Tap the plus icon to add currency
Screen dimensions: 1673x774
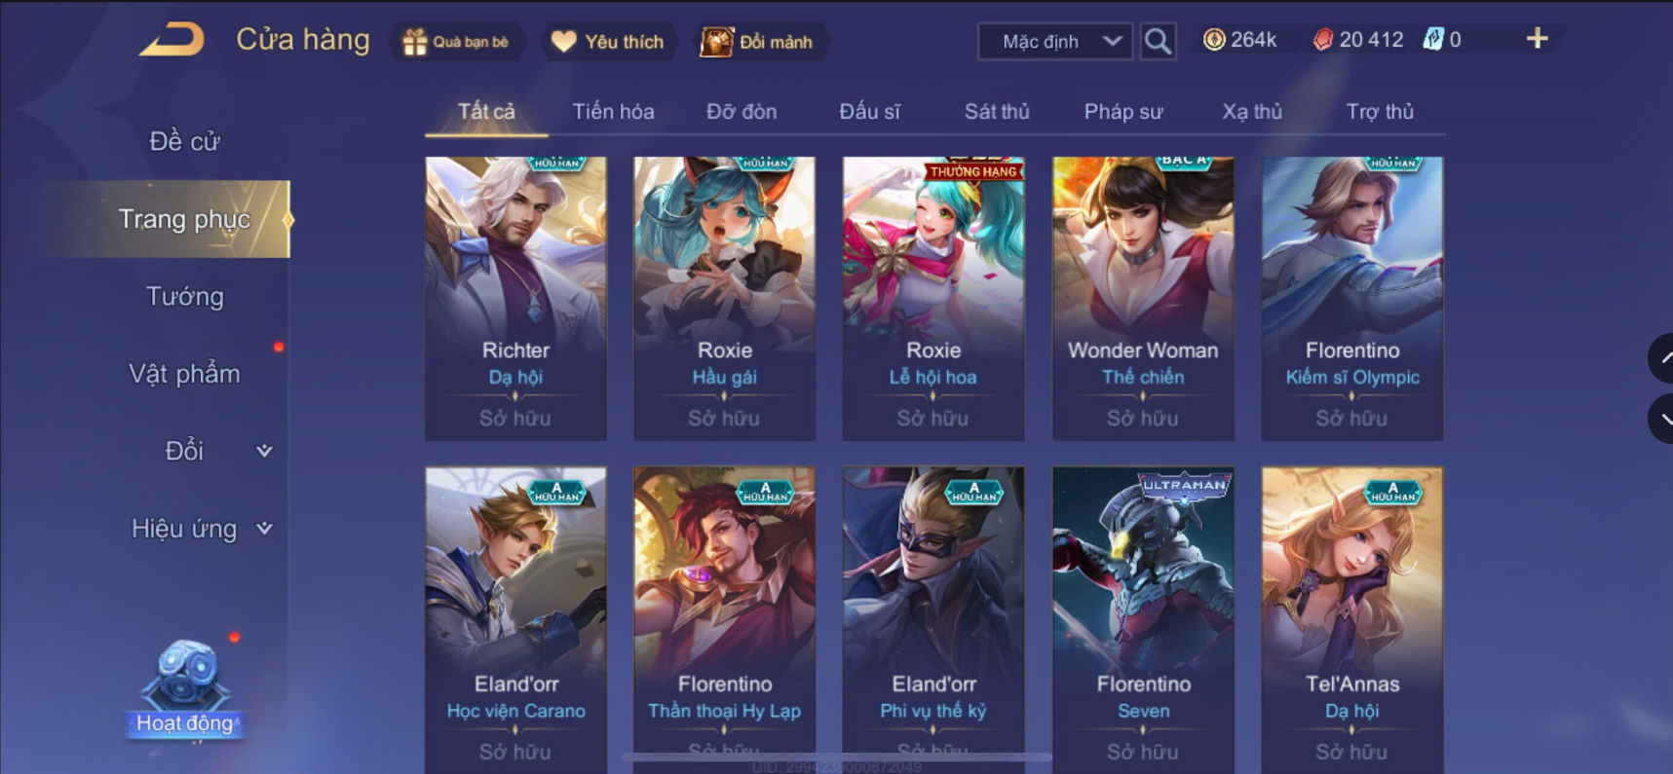pos(1537,39)
